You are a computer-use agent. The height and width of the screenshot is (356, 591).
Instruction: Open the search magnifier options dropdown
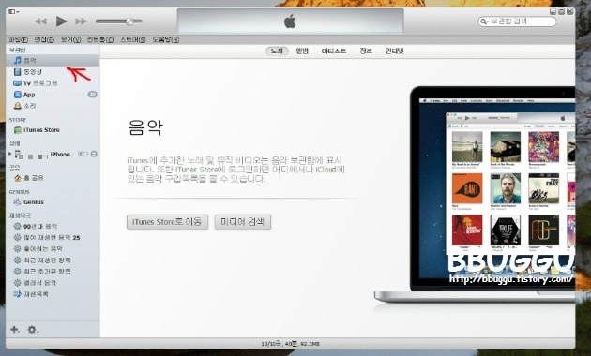(x=484, y=22)
